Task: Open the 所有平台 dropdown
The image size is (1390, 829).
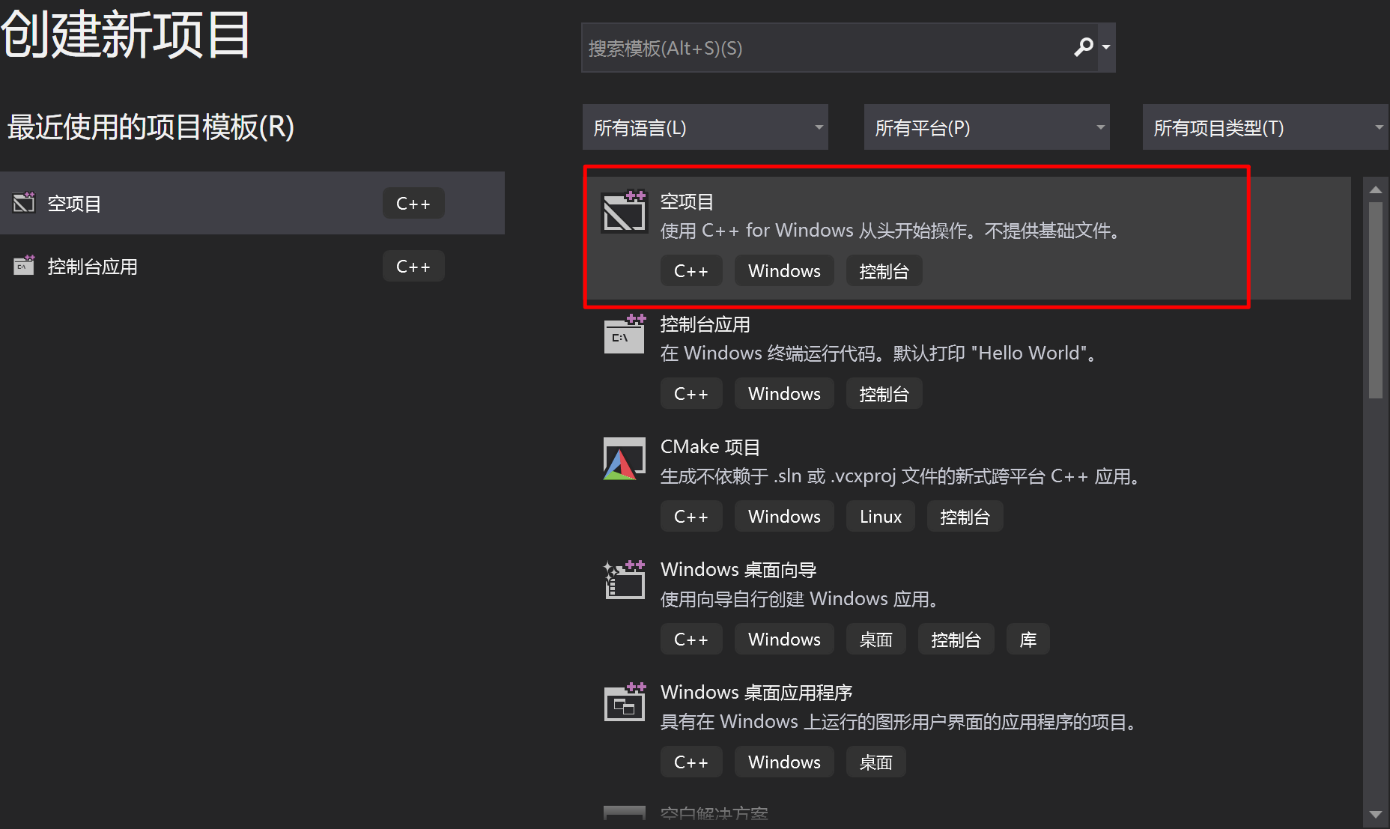Action: click(986, 127)
